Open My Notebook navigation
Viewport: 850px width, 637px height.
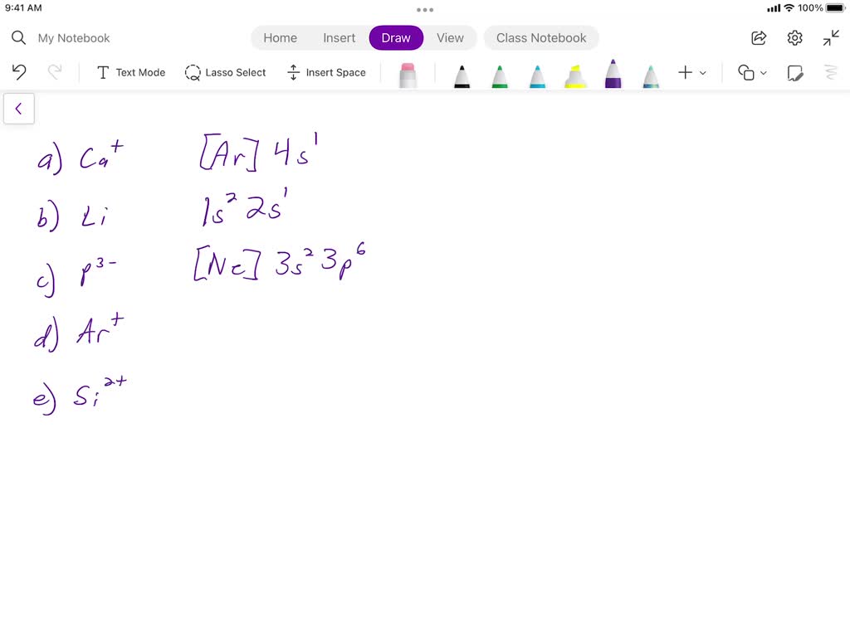(x=73, y=37)
